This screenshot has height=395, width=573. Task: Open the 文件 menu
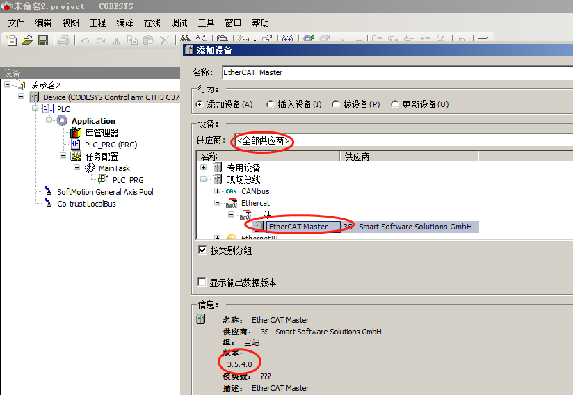(x=16, y=23)
